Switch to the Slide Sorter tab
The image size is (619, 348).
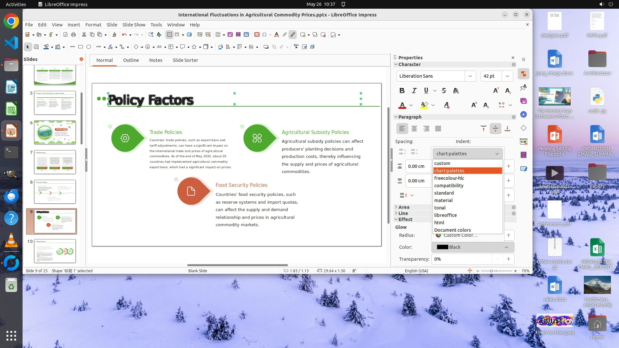tap(185, 60)
